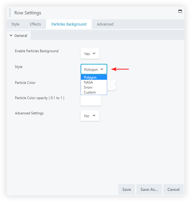Viewport: 191px width, 202px height.
Task: Open the Effects tab
Action: point(35,24)
